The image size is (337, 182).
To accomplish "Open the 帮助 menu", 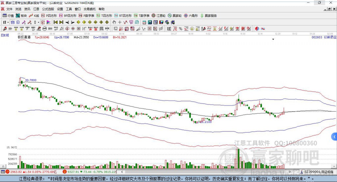I will click(101, 9).
